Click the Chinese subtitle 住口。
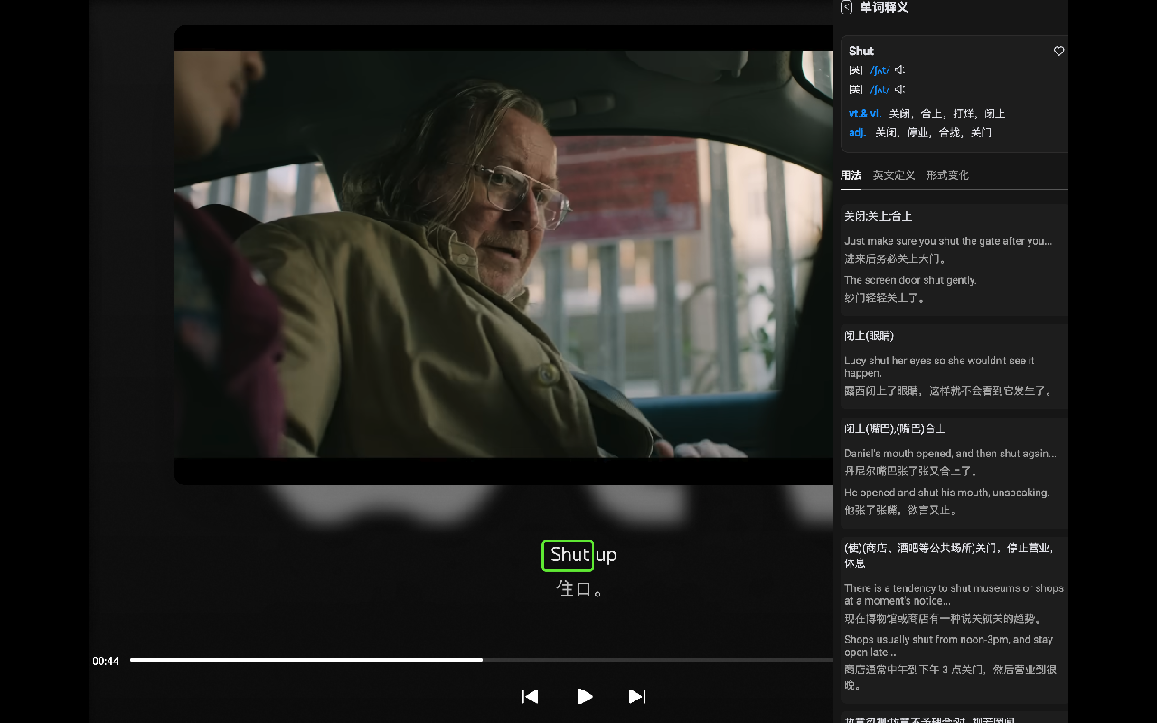The width and height of the screenshot is (1157, 723). 579,589
